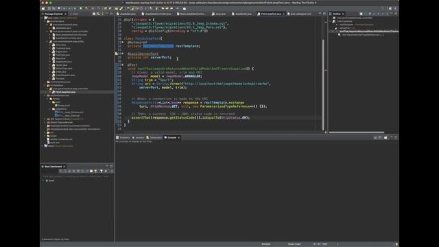Toggle code folding at line 37 @Test
The width and height of the screenshot is (439, 247).
pos(123,65)
